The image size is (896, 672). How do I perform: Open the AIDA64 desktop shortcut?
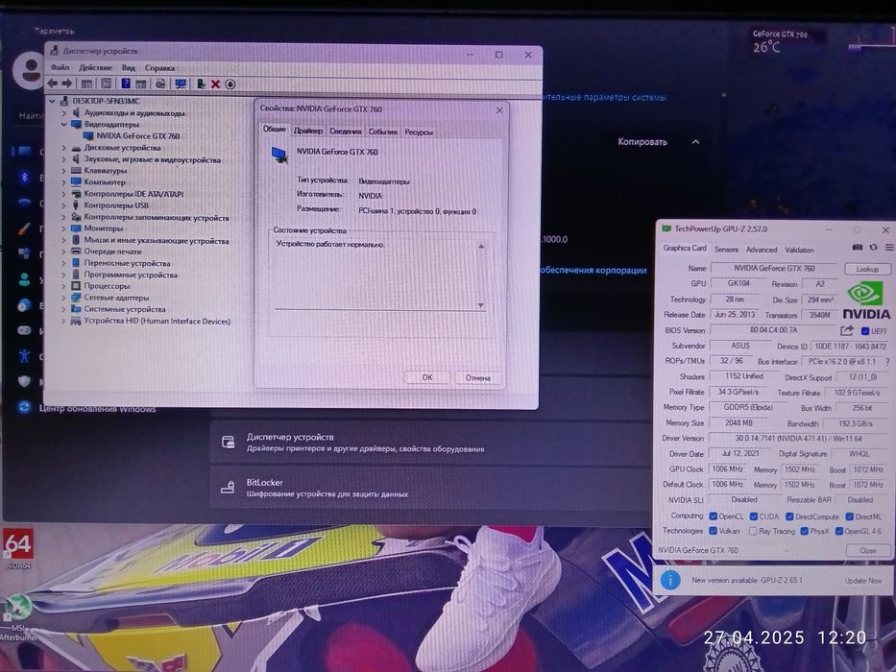click(x=18, y=548)
